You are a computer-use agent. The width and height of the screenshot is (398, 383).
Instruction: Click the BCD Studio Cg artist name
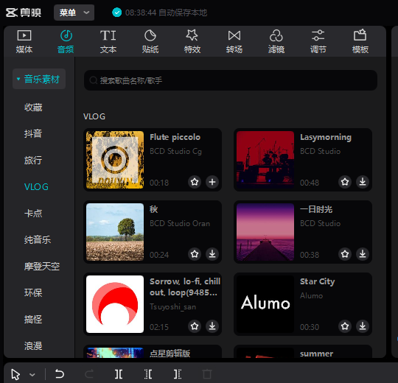(175, 152)
